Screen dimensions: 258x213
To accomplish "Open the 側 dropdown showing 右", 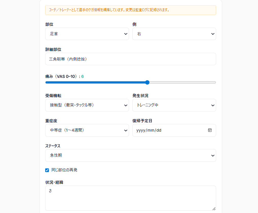I will click(174, 34).
